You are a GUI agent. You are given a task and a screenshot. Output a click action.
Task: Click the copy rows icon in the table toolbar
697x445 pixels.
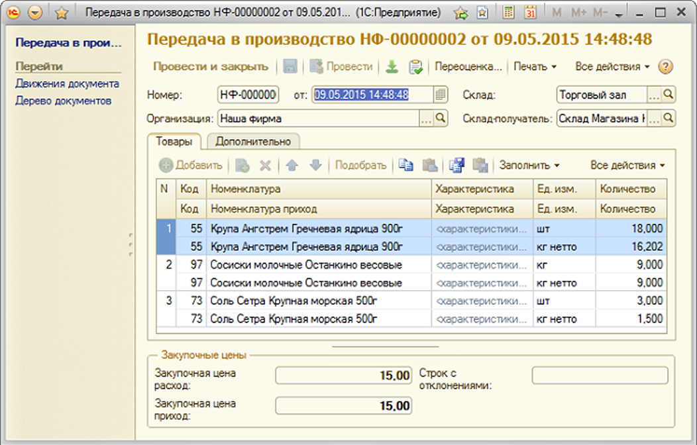click(405, 166)
